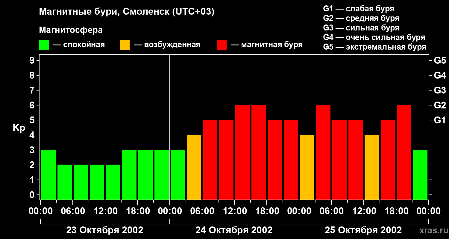449x239 pixels.
Task: Click the Kp axis label
Action: [19, 128]
